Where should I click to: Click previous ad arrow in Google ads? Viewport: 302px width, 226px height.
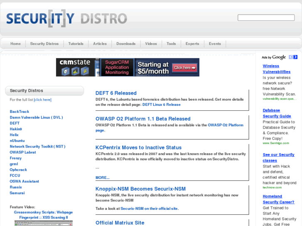pyautogui.click(x=291, y=57)
